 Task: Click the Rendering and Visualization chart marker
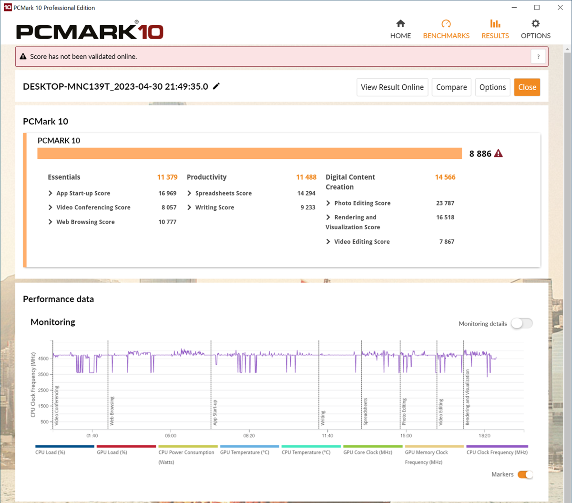coord(467,398)
